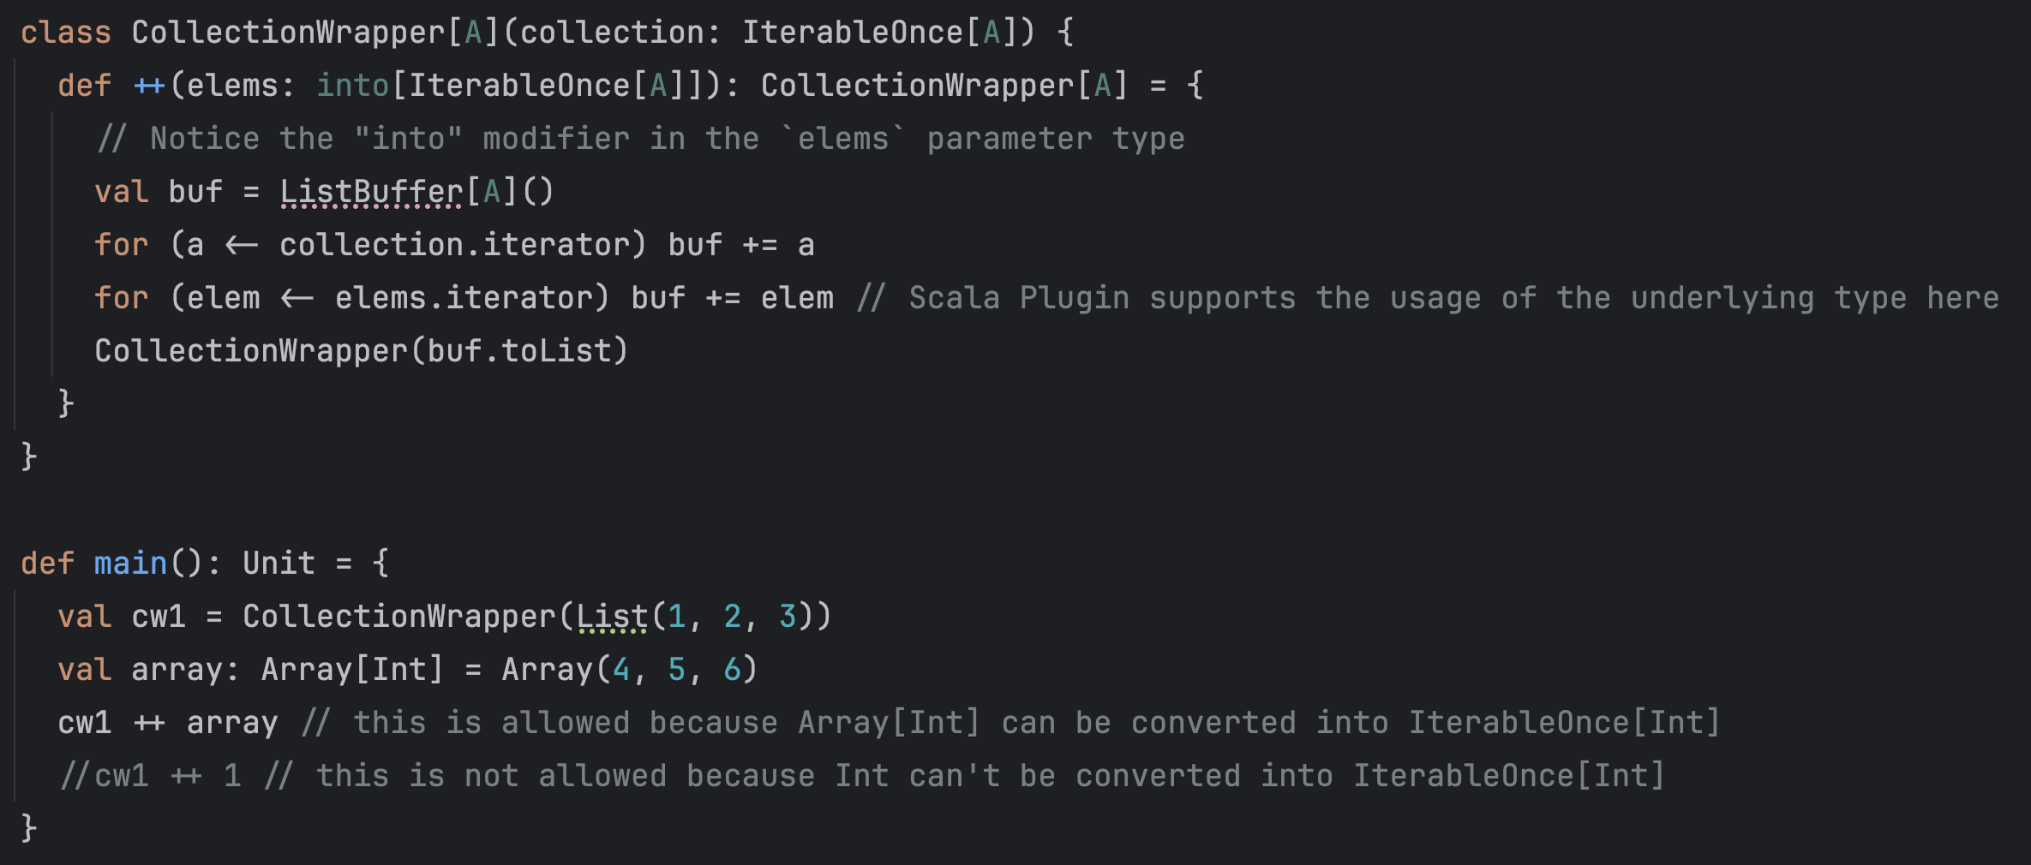Screen dimensions: 2031x865
Task: Click the commented-out cw1 ++ 1 code
Action: point(150,776)
